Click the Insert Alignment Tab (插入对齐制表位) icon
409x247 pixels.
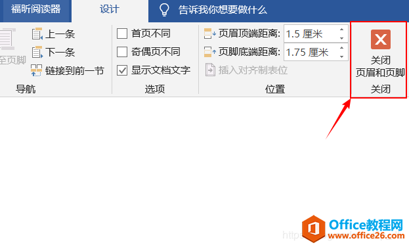point(210,70)
